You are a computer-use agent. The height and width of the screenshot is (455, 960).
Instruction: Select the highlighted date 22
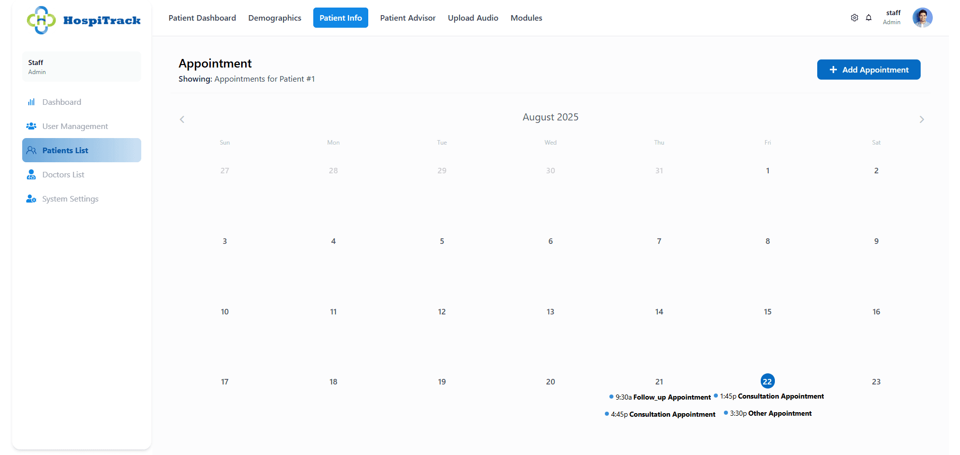click(767, 381)
